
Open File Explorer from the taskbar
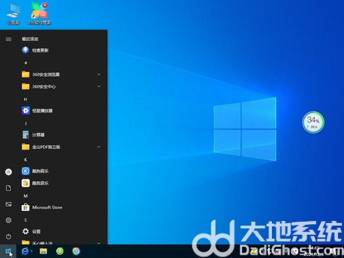coord(43,251)
